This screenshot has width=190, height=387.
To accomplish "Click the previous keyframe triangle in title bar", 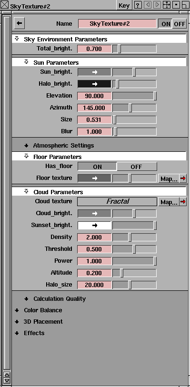I will click(x=148, y=5).
